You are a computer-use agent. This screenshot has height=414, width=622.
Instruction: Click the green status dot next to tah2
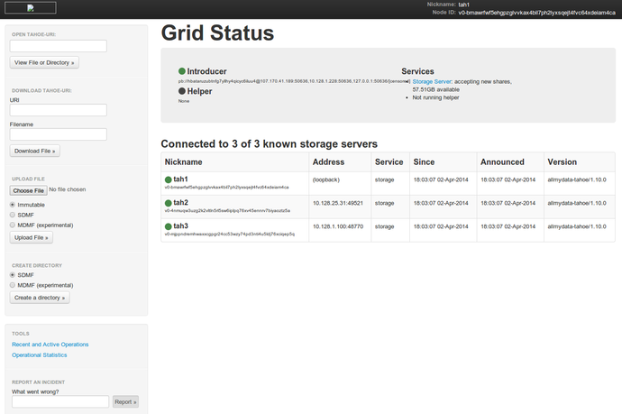tap(169, 203)
